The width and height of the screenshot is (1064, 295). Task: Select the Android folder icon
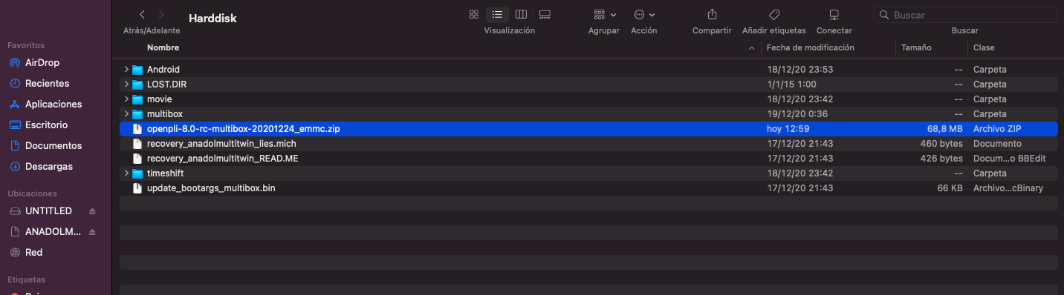tap(137, 69)
